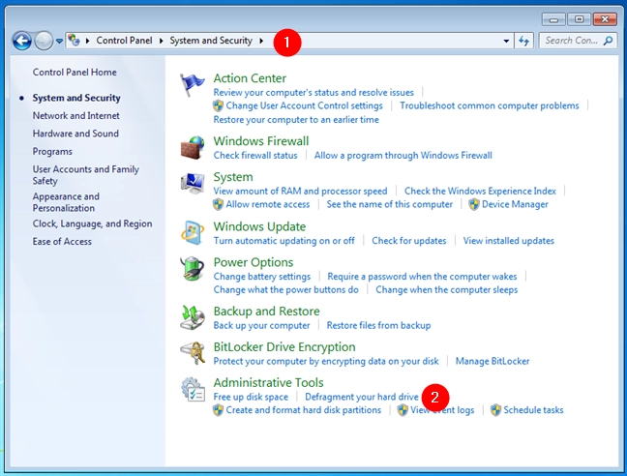Click the Administrative Tools gear icon
This screenshot has width=627, height=476.
pos(193,389)
